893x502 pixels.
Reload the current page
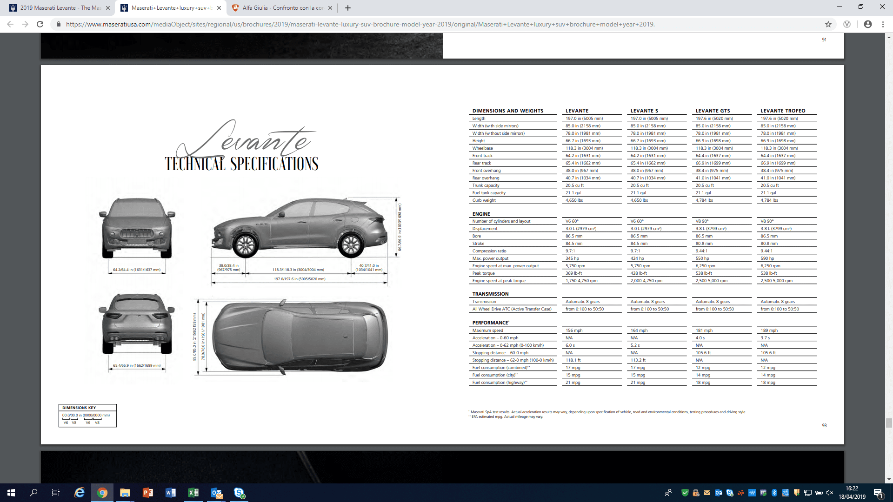pyautogui.click(x=40, y=24)
